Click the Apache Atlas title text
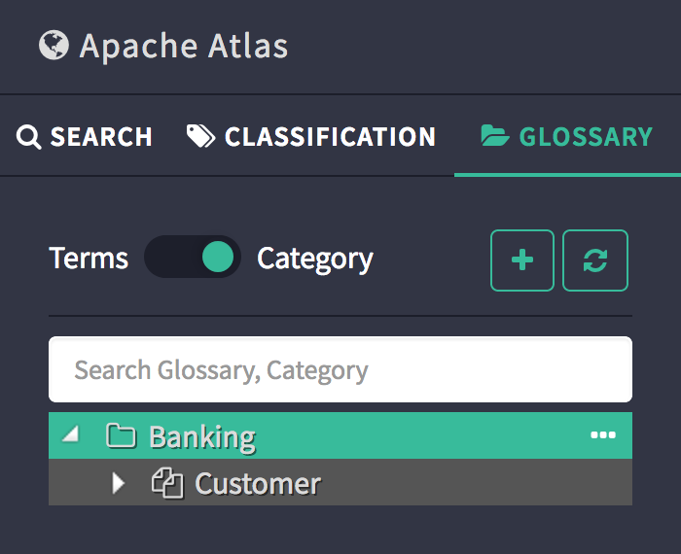681x554 pixels. tap(184, 46)
